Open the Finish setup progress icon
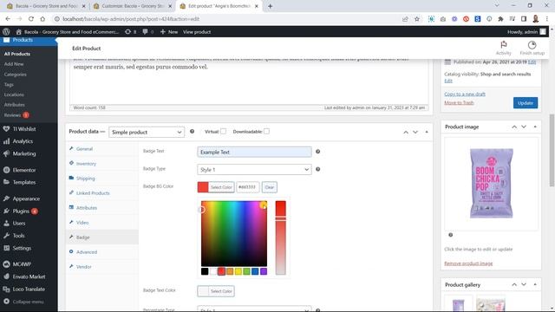555x312 pixels. [532, 49]
